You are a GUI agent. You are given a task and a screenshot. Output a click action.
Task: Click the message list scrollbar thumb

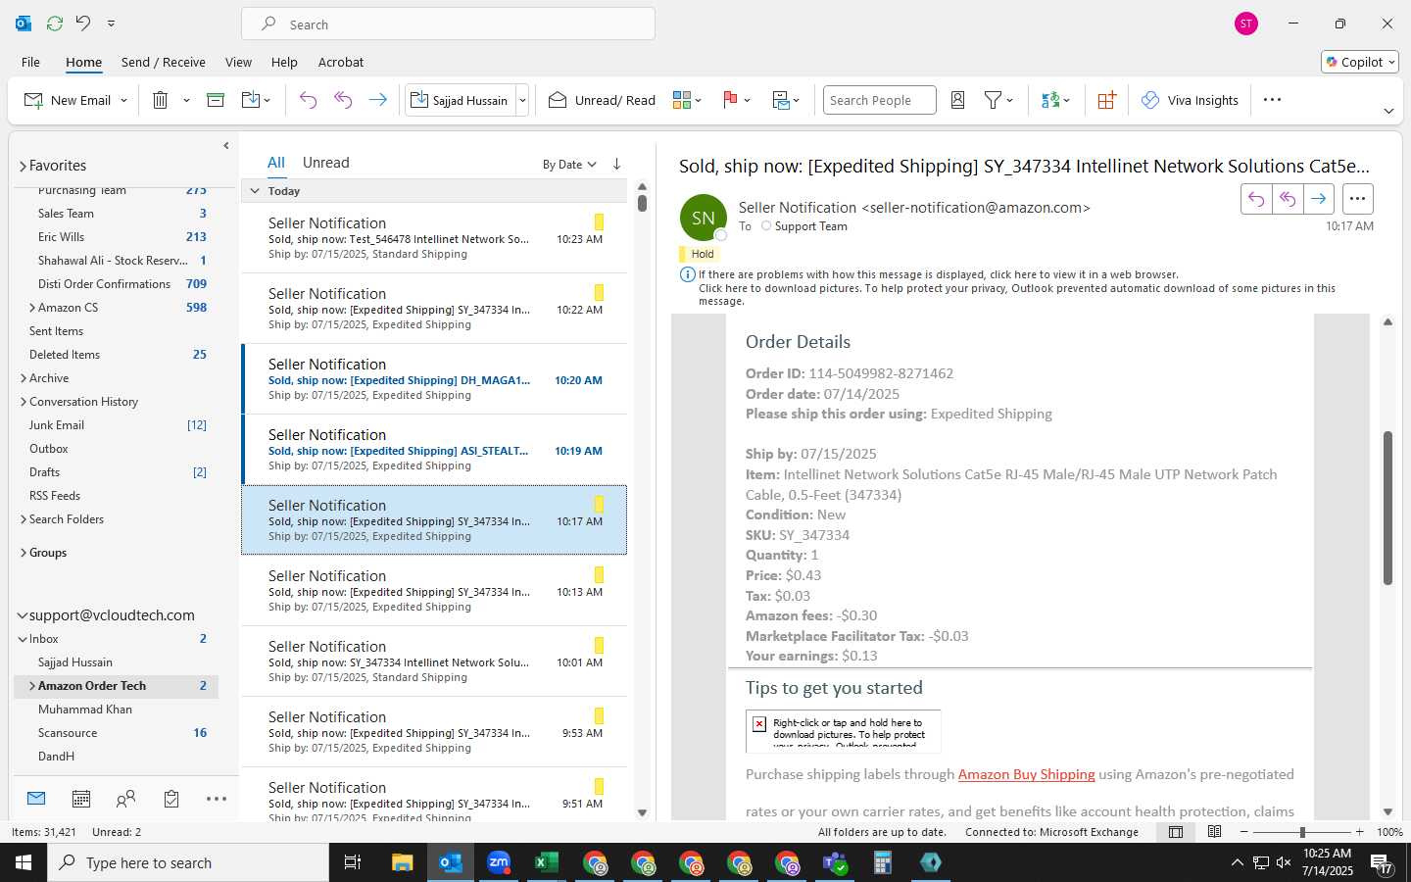(642, 203)
